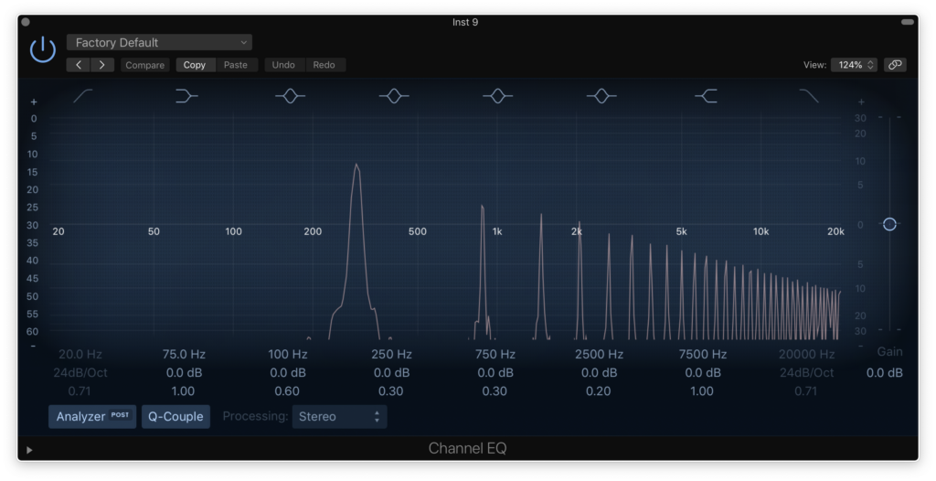Toggle the Q-Couple button
This screenshot has height=481, width=936.
point(175,416)
